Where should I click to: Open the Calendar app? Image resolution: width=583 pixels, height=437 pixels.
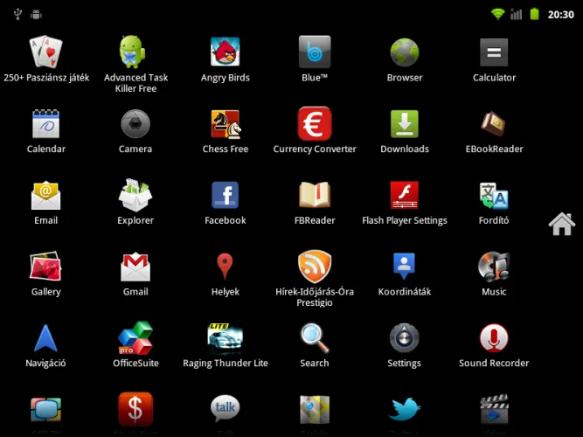(45, 124)
